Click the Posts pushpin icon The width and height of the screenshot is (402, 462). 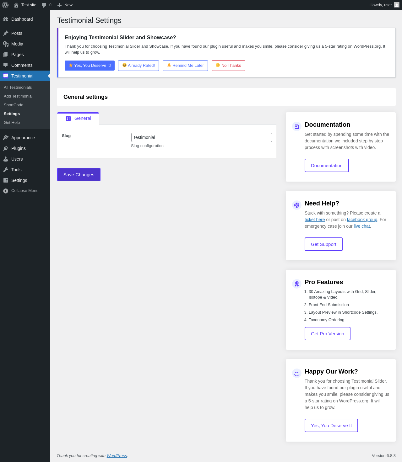6,33
